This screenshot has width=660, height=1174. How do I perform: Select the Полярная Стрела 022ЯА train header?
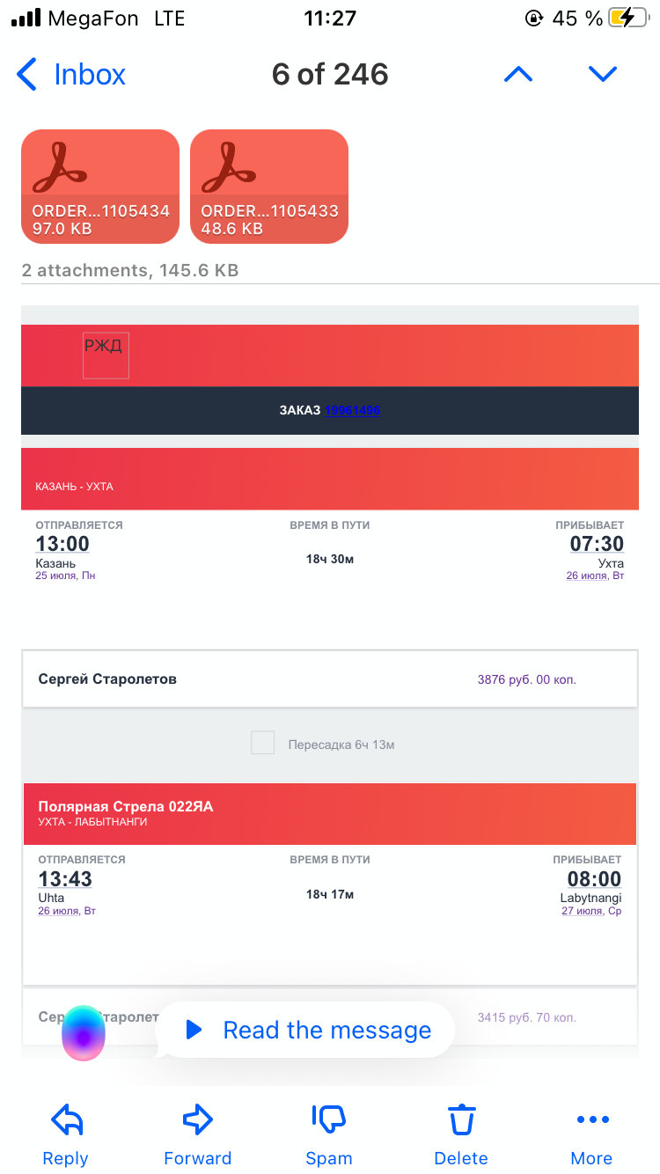(x=330, y=814)
